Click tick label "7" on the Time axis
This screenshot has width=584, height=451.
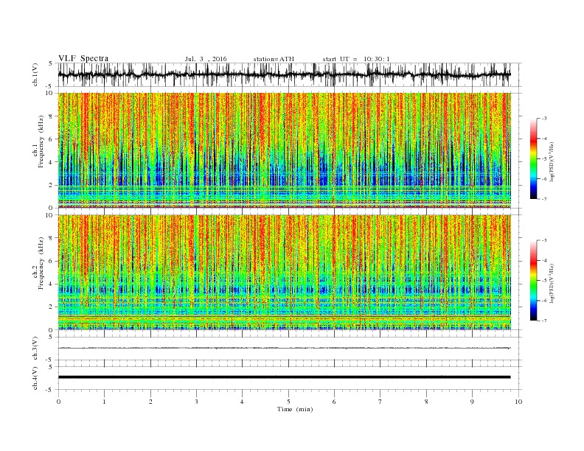pyautogui.click(x=380, y=402)
